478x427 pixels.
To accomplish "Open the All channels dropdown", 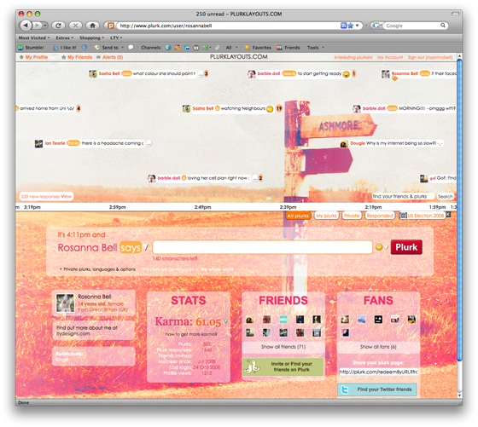I will point(231,48).
